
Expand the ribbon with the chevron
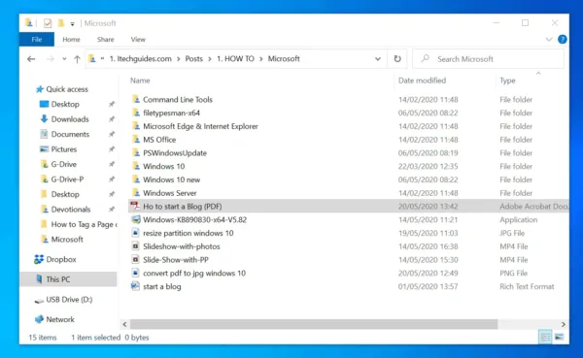click(549, 39)
